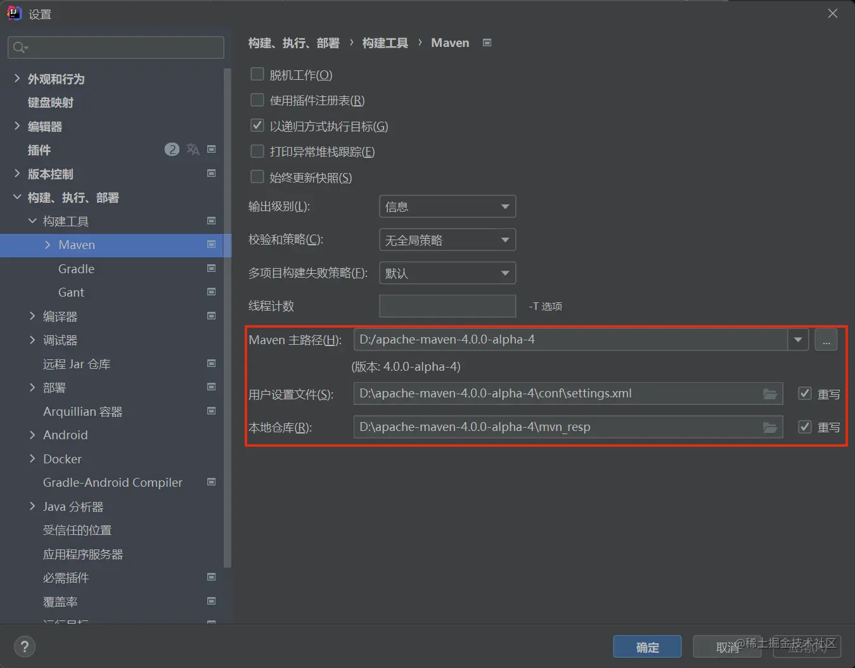
Task: Open 多项目构建失败策略 dropdown showing 默认
Action: point(447,273)
